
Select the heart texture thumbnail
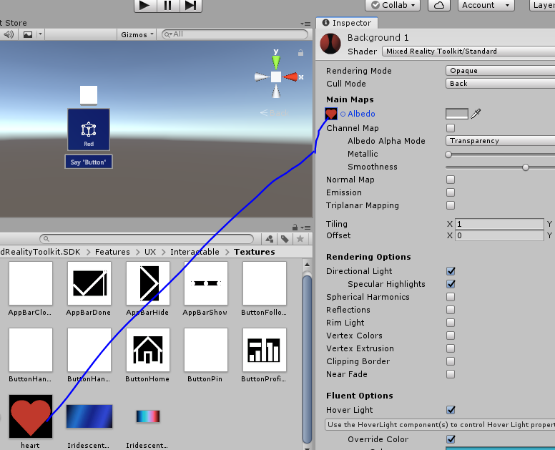coord(31,417)
